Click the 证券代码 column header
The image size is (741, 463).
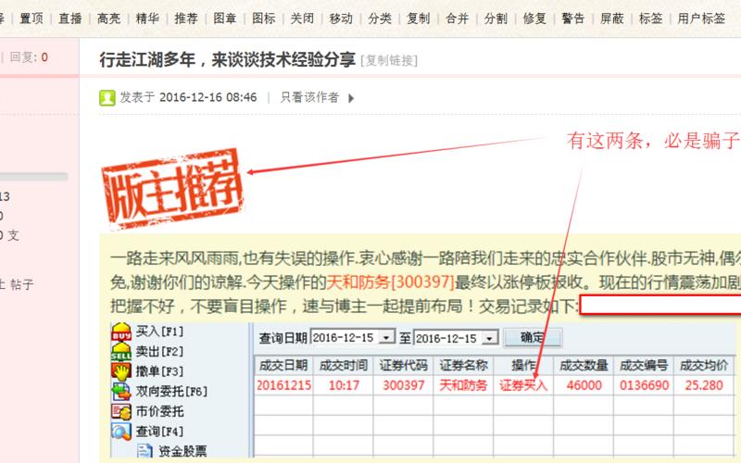(x=403, y=365)
